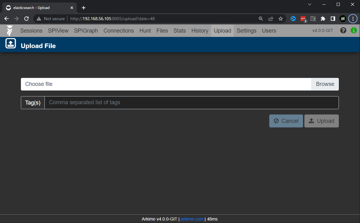Viewport: 360px width, 223px height.
Task: Focus the comma separated tags field
Action: coord(192,103)
